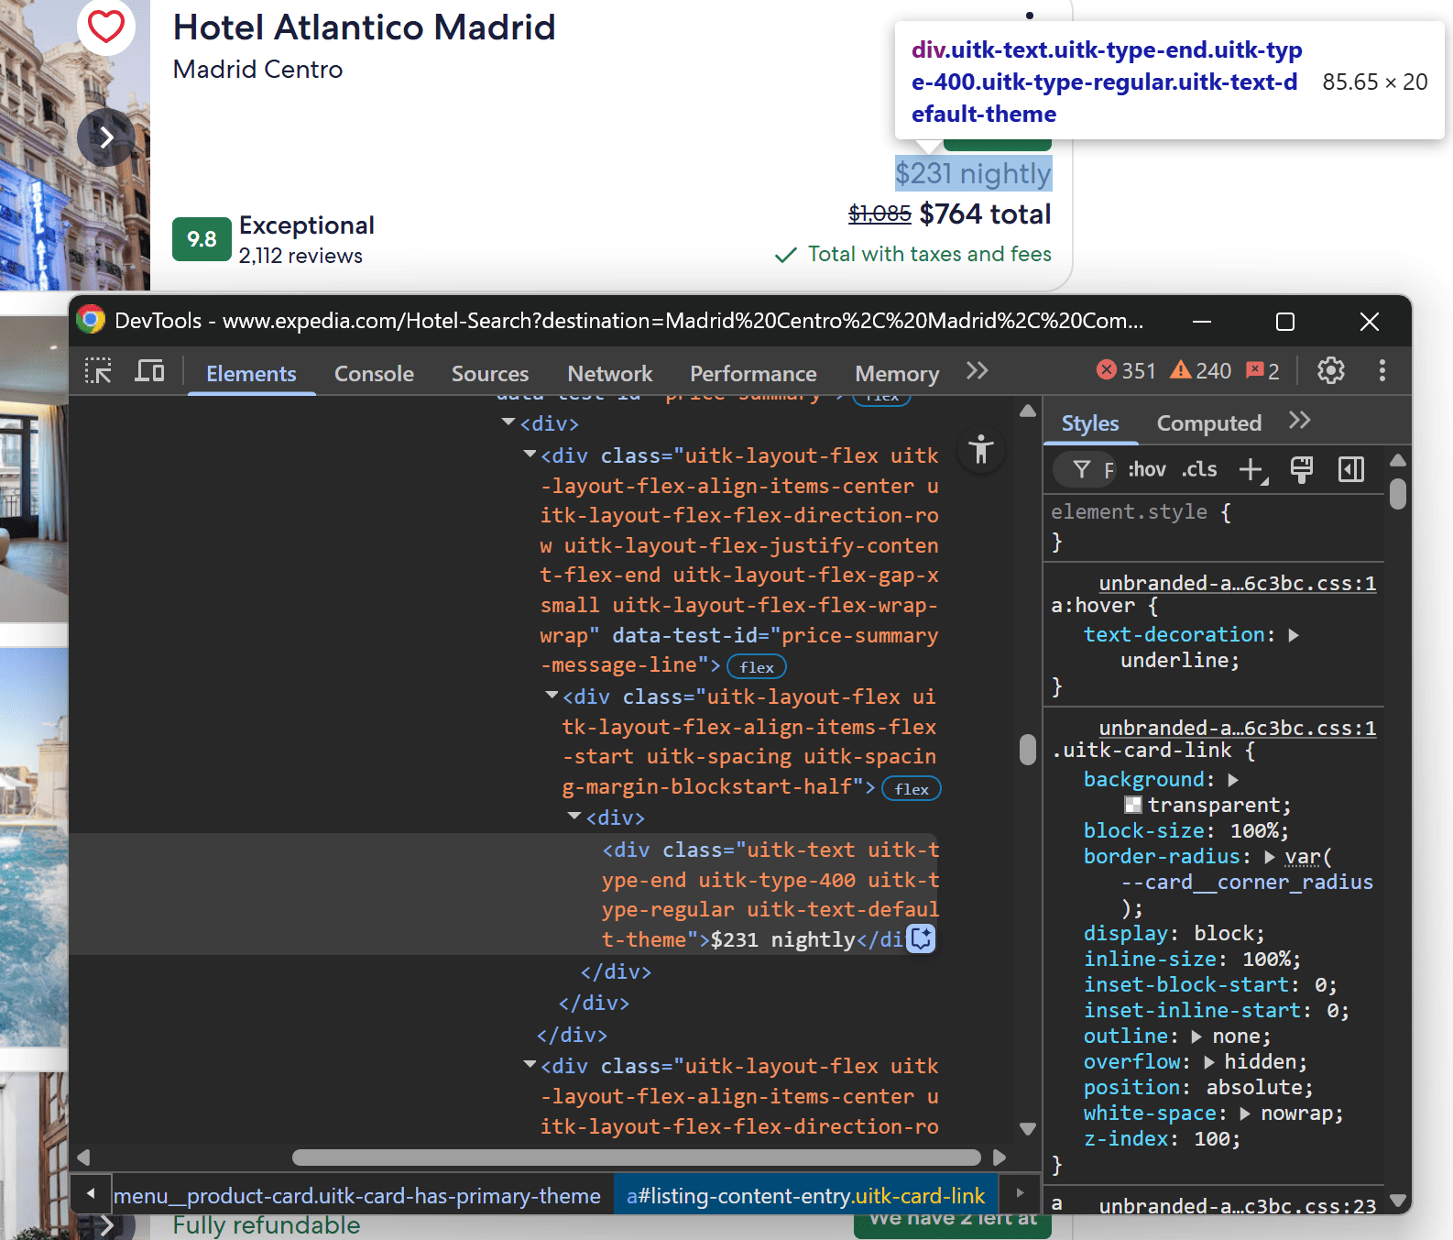The image size is (1453, 1240).
Task: Open the 2 issues counter
Action: point(1262,370)
